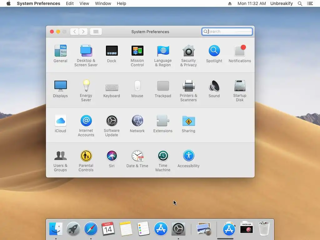
Task: Click the forward navigation arrow button
Action: 83,32
